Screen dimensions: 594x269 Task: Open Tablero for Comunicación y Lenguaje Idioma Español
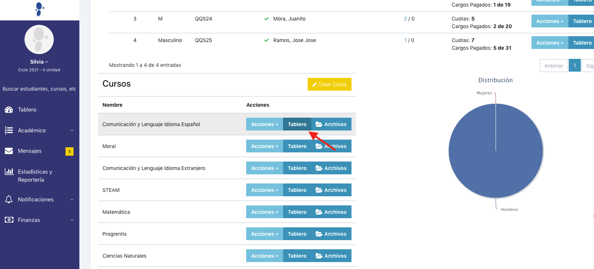tap(297, 124)
